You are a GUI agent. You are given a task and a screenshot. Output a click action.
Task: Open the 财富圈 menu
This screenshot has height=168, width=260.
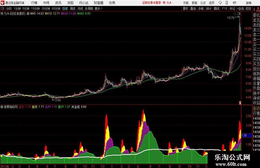pos(98,3)
